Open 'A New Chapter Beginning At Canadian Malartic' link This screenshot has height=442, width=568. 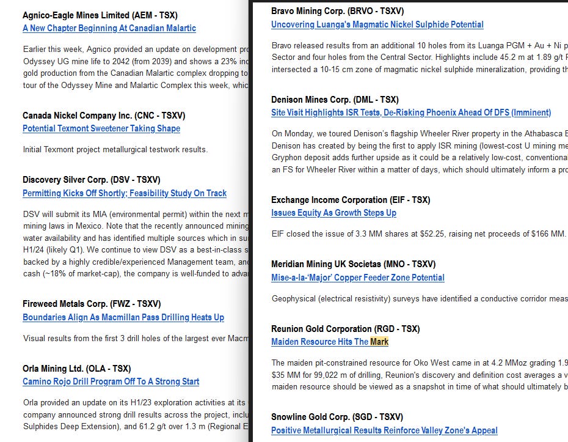(109, 28)
